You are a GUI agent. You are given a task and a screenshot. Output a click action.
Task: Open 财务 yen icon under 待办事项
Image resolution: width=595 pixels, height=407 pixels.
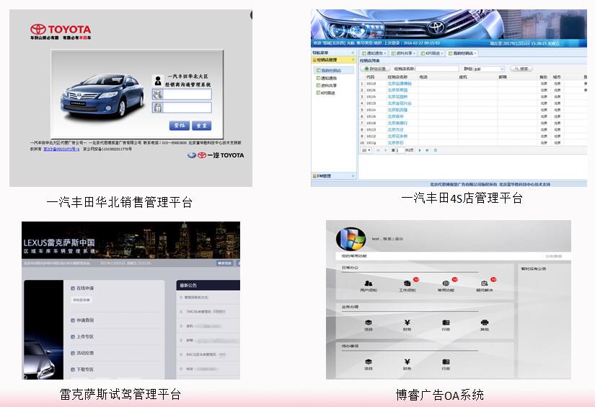pos(407,362)
